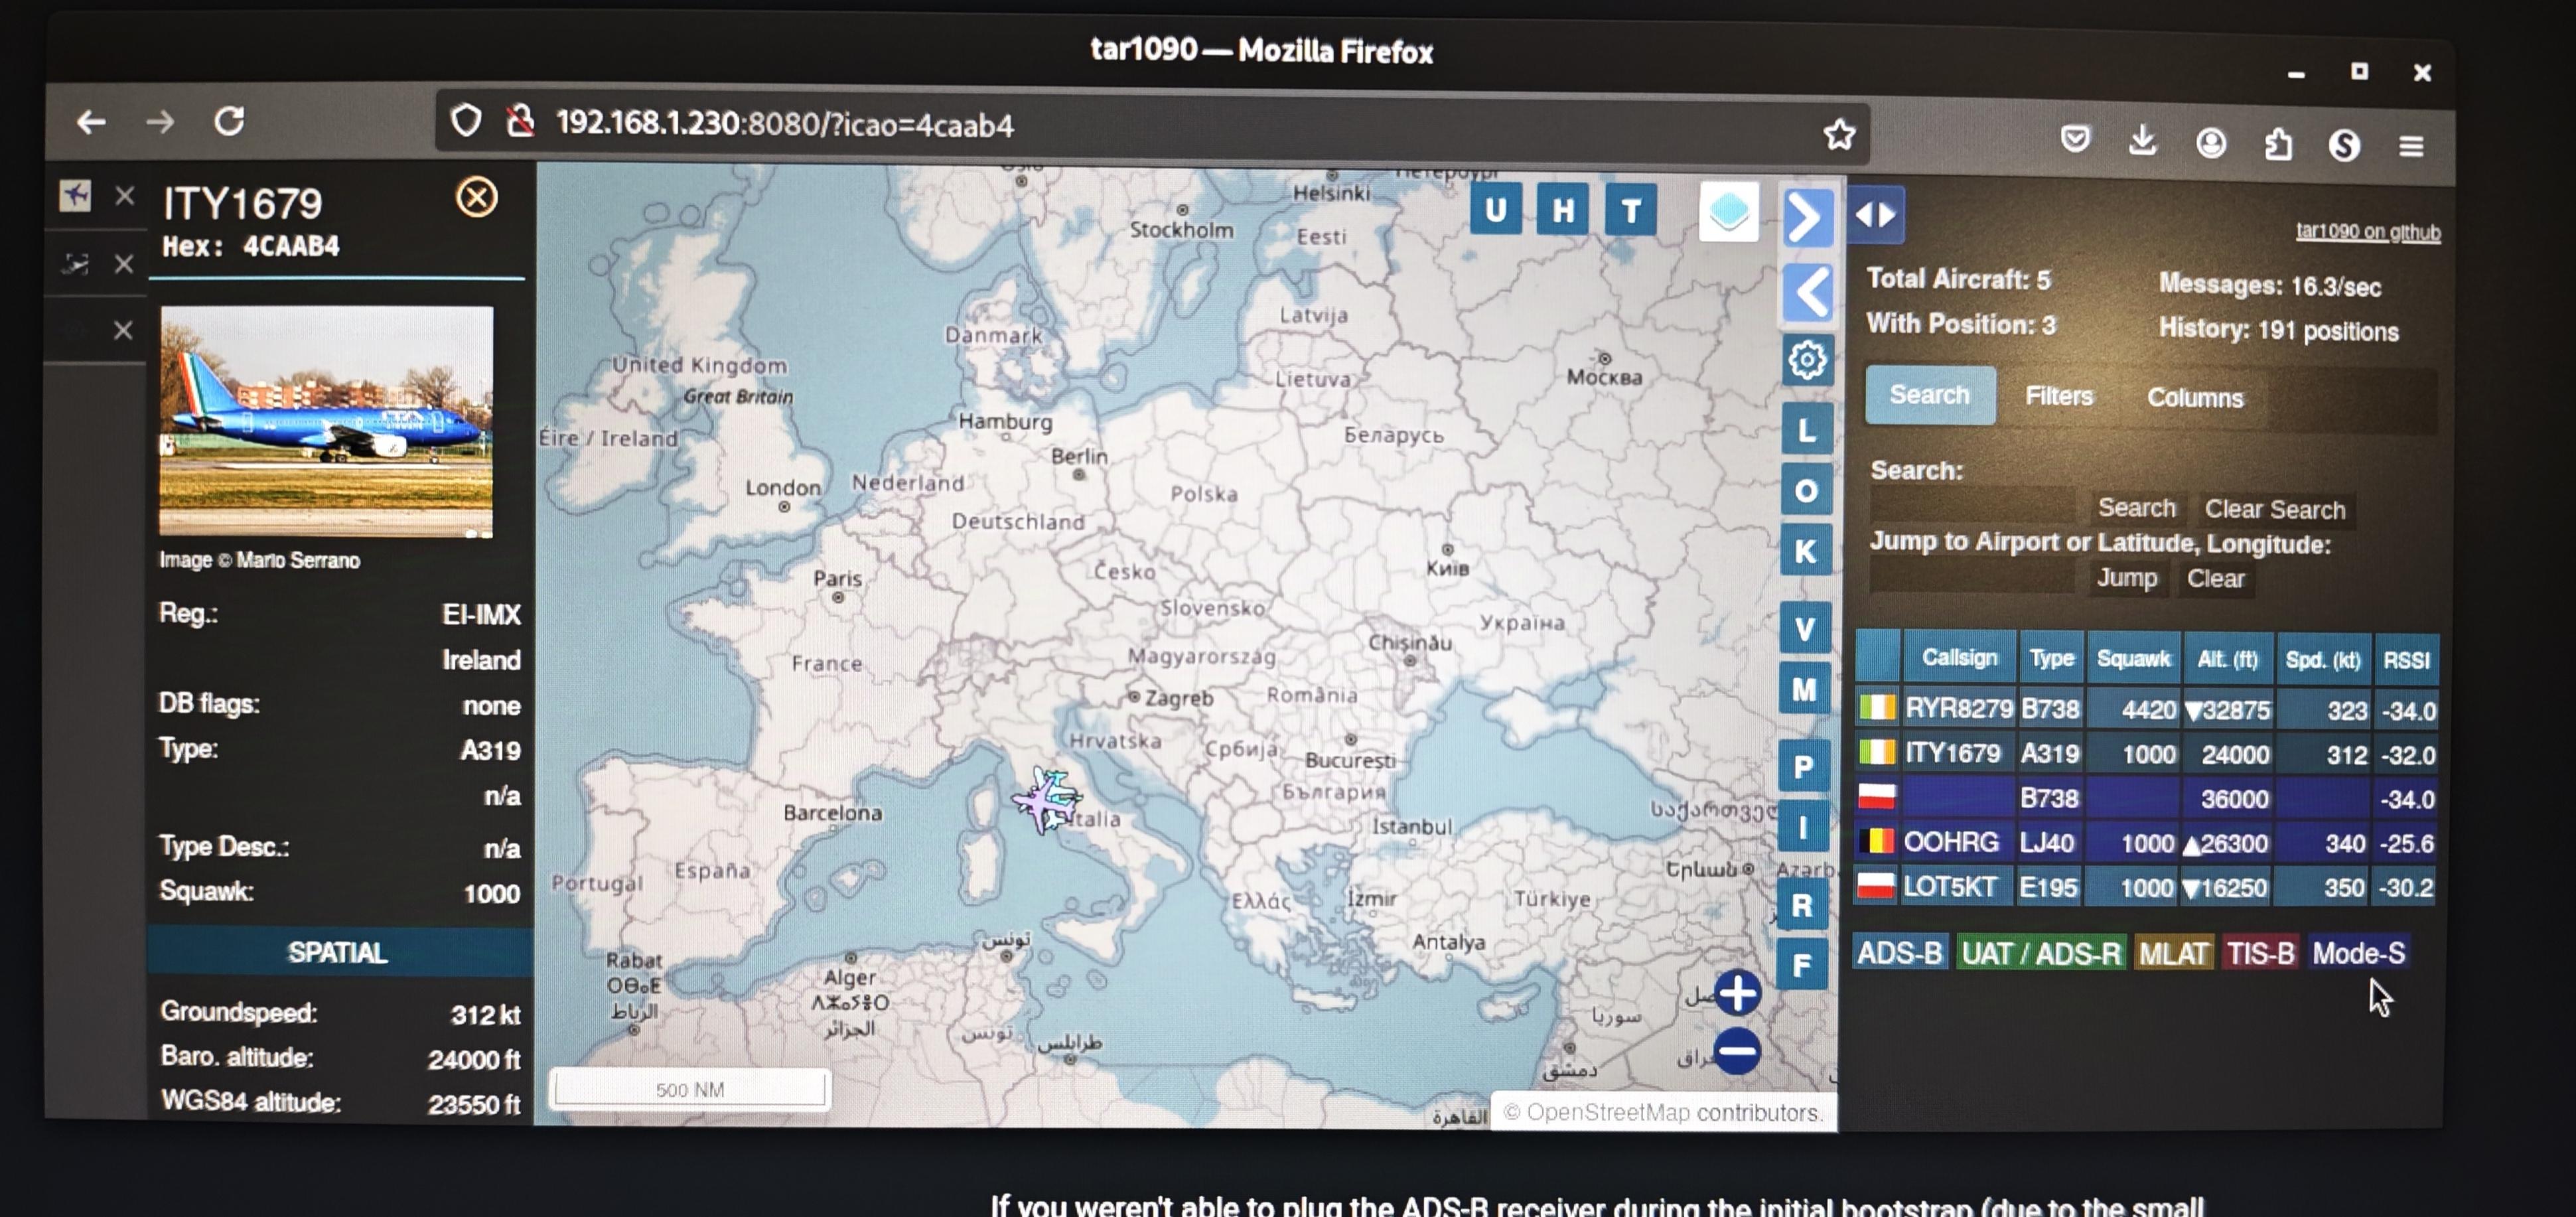Open the map layer switcher icon
The image size is (2576, 1217).
tap(1729, 212)
